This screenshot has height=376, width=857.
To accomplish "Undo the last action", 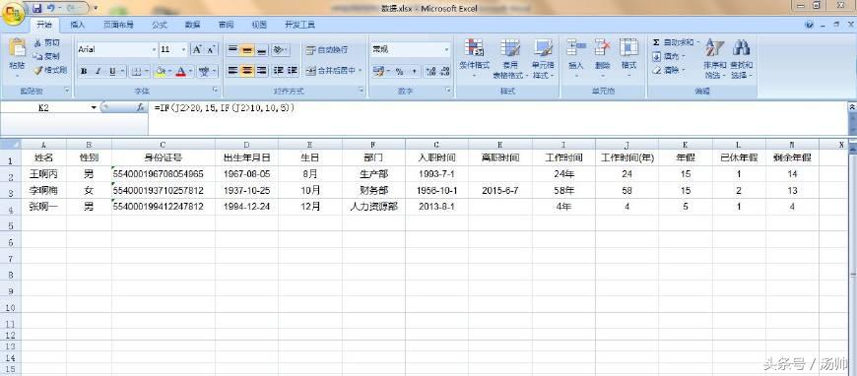I will point(52,8).
